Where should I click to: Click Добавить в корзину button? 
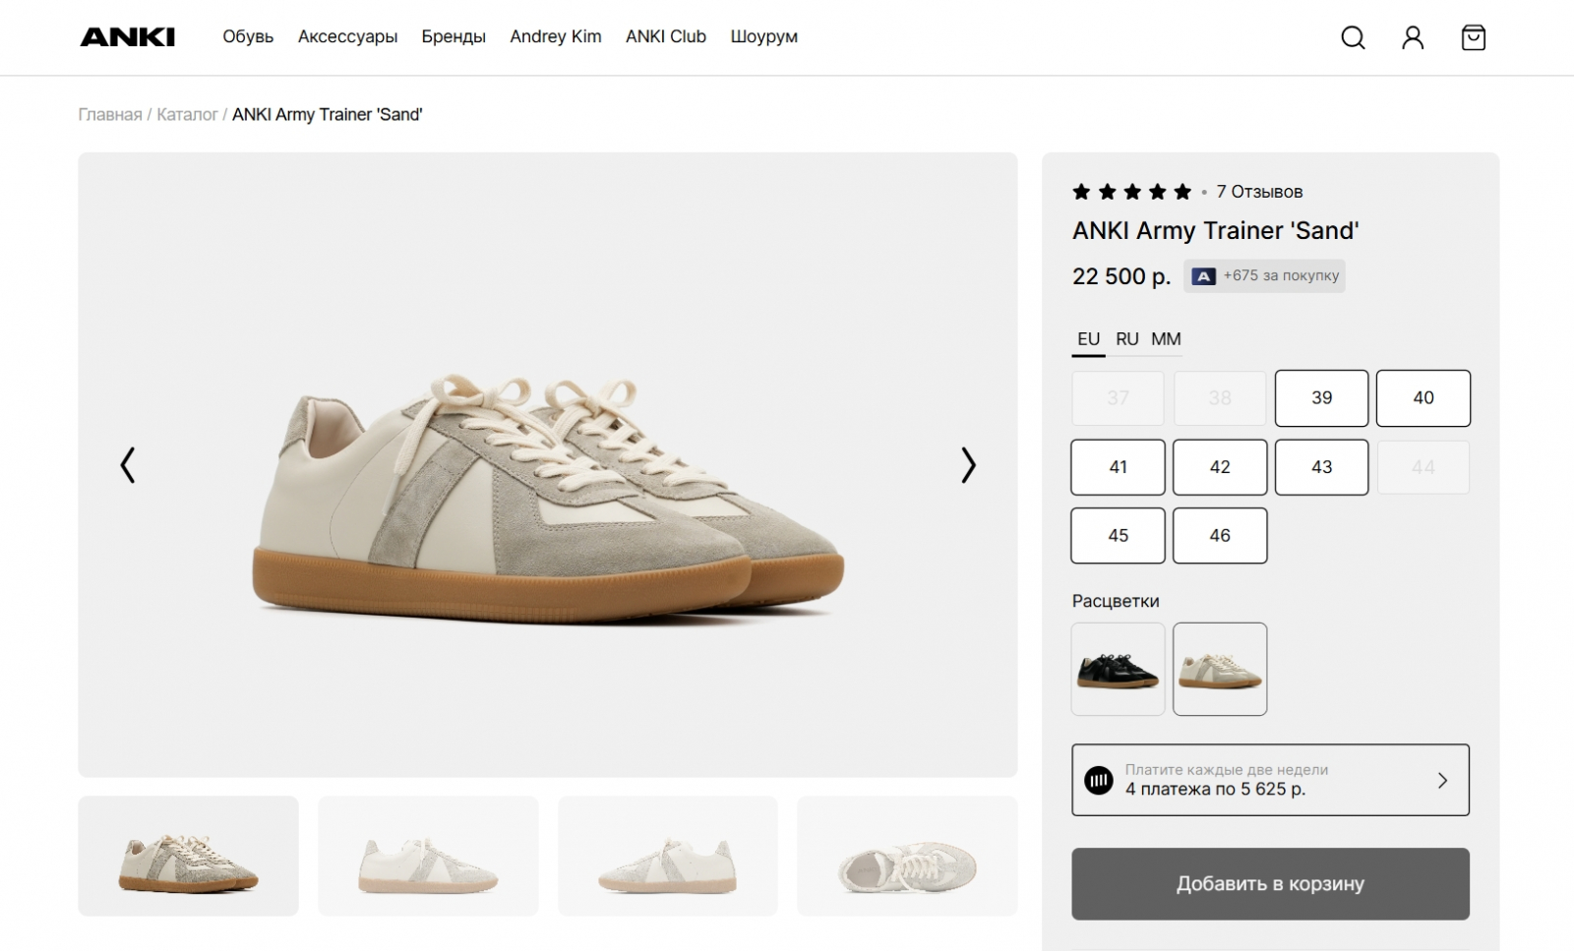[x=1270, y=884]
